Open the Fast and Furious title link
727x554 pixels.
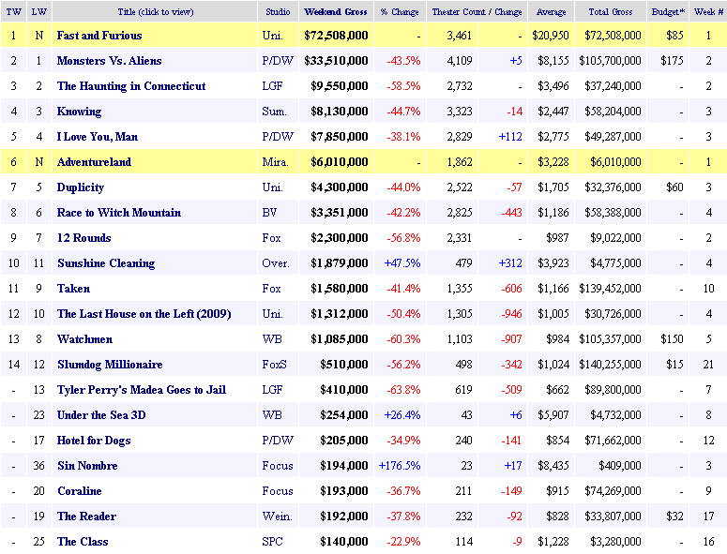click(99, 36)
